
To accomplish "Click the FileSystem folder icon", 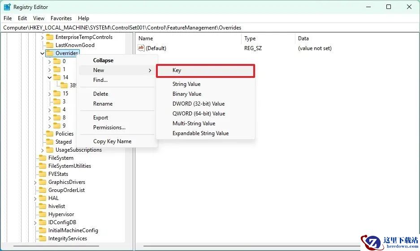I will coord(43,157).
